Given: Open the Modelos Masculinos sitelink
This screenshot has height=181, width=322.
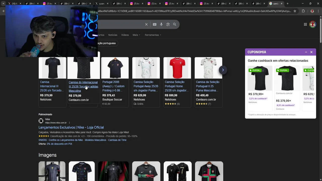Looking at the screenshot, I should (95, 140).
